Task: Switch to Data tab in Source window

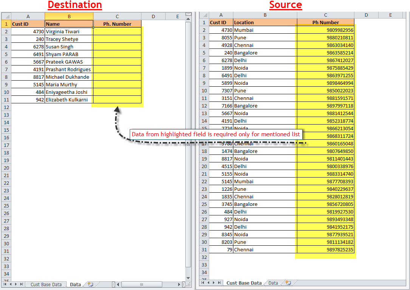Action: pyautogui.click(x=273, y=283)
